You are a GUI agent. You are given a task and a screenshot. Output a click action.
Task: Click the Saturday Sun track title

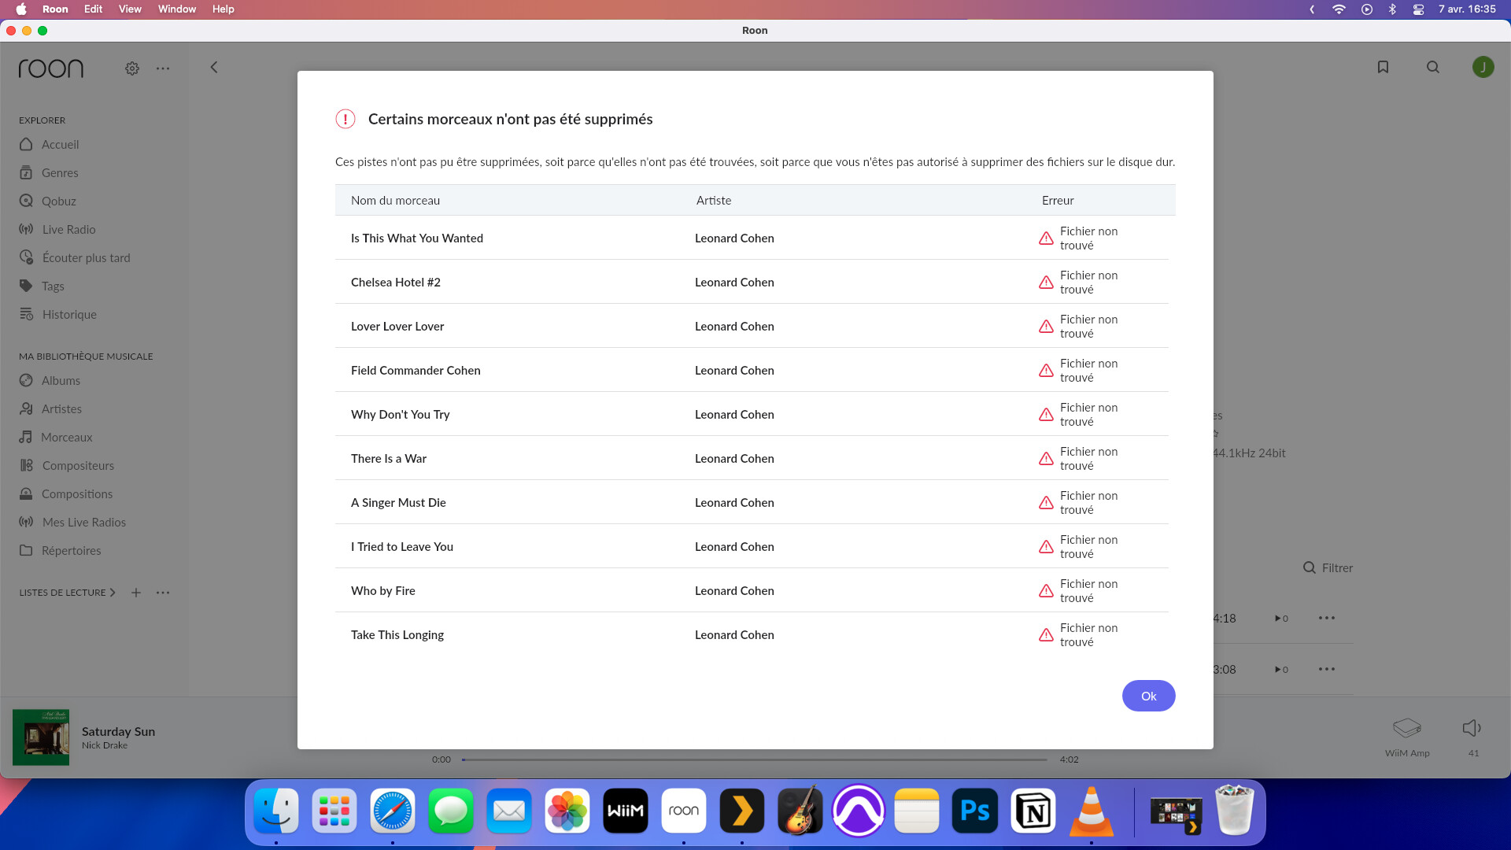tap(118, 731)
